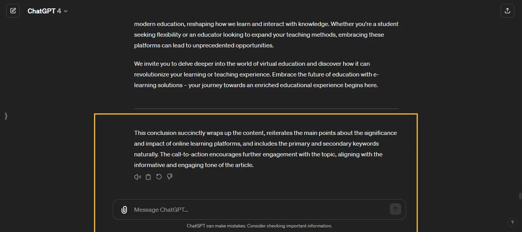Click the vertical scrollbar on the right

pos(520,196)
